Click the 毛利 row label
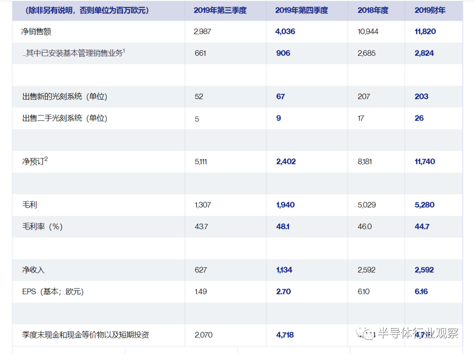Image resolution: width=474 pixels, height=354 pixels. coord(30,205)
